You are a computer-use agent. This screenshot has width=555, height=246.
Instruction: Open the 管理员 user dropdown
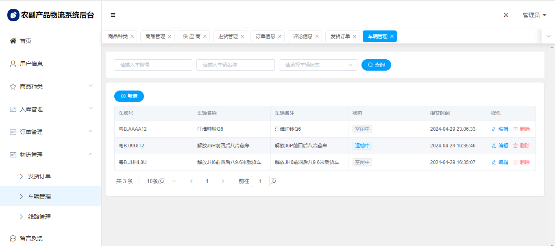click(534, 15)
